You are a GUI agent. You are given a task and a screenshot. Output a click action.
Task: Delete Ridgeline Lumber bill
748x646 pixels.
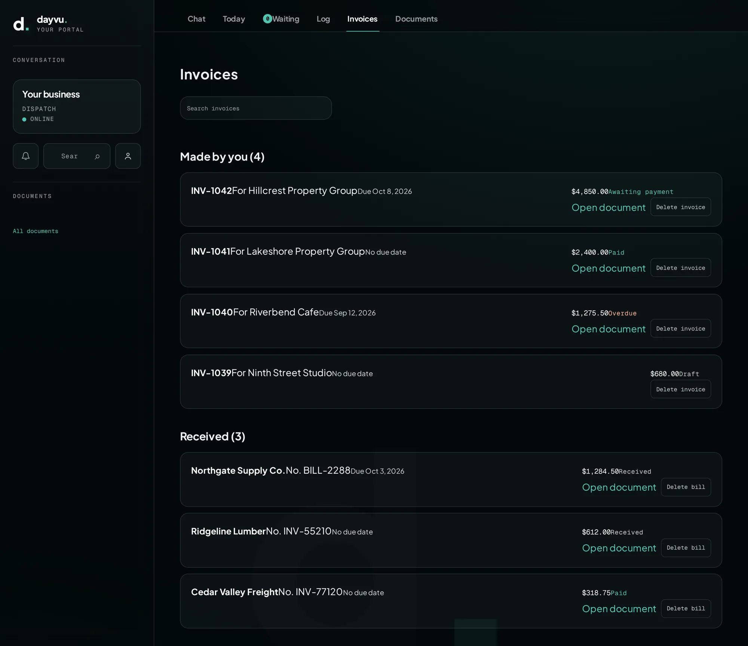pyautogui.click(x=686, y=548)
